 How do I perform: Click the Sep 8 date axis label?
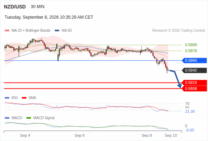coord(147,136)
